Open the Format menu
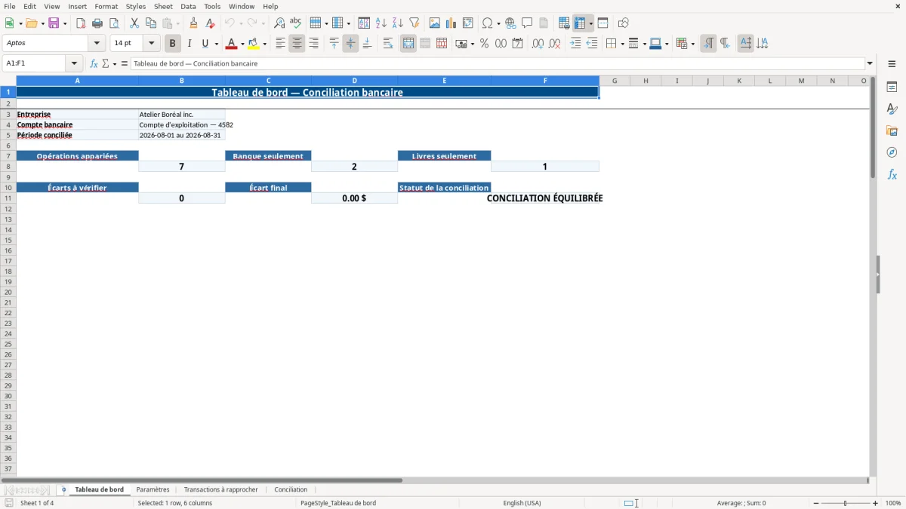906x509 pixels. pyautogui.click(x=106, y=6)
